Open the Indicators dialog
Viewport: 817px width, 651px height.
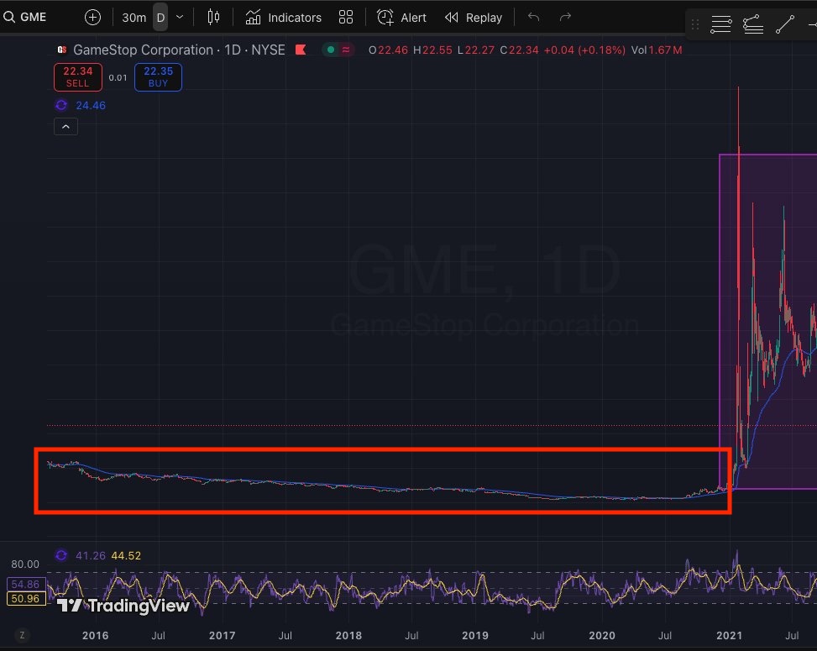(284, 18)
